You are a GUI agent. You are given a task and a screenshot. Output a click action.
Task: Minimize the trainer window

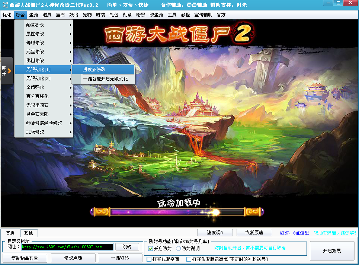click(328, 3)
